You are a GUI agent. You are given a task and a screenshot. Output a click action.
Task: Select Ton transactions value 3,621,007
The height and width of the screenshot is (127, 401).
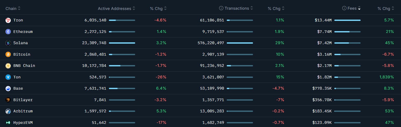[x=213, y=77]
